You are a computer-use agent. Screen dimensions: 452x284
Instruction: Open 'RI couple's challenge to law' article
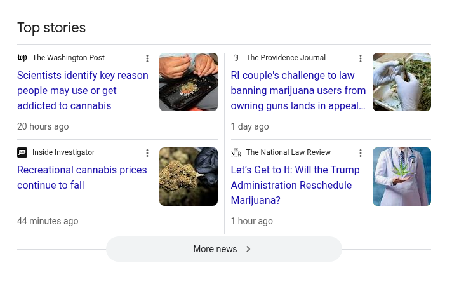(298, 90)
